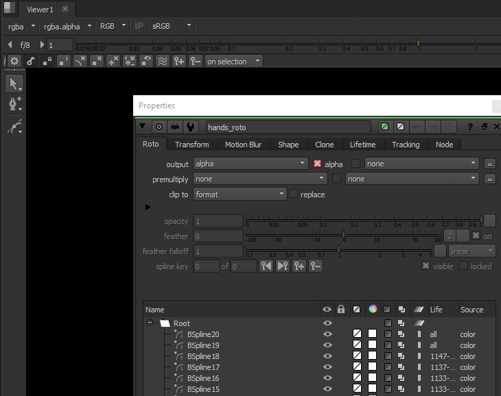Click the wrench icon in node header
The image size is (501, 396).
point(191,127)
